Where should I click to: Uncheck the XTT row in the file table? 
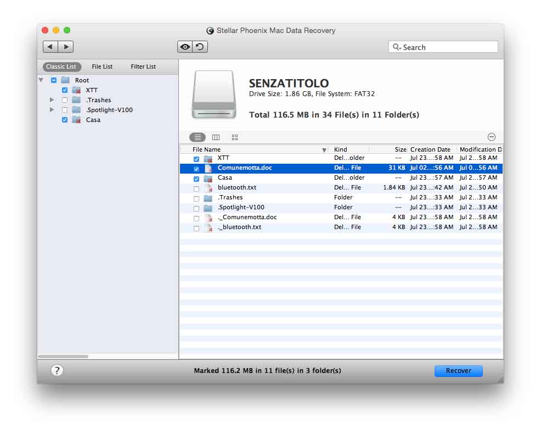(196, 159)
